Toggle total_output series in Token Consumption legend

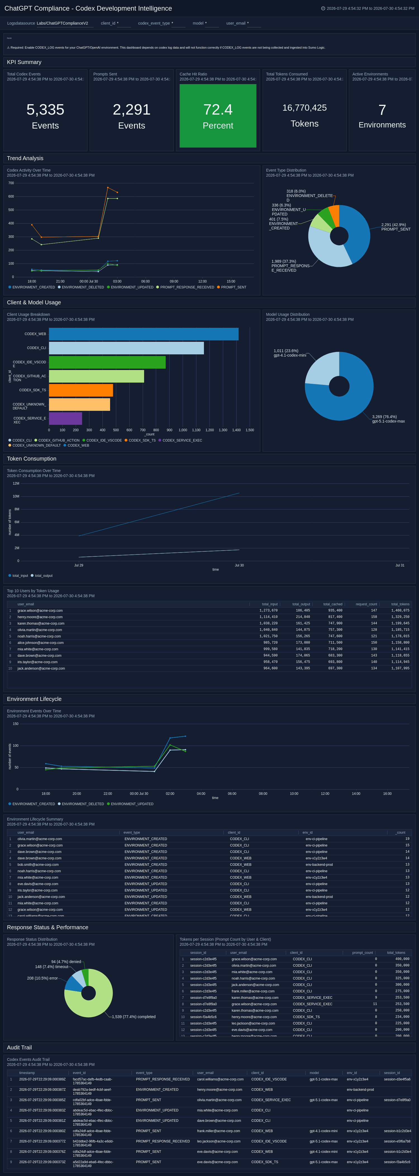[x=42, y=576]
